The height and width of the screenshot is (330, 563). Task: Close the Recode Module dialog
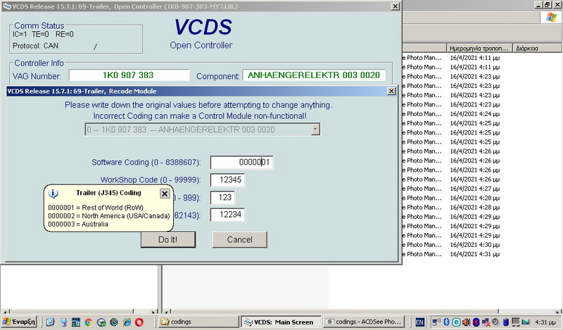pyautogui.click(x=391, y=91)
